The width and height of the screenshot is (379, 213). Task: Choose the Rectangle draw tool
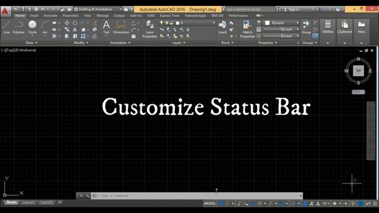54,23
